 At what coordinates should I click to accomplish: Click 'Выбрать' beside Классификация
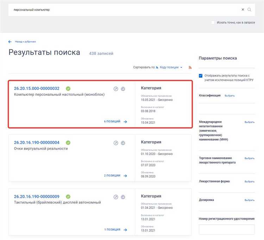tap(230, 96)
